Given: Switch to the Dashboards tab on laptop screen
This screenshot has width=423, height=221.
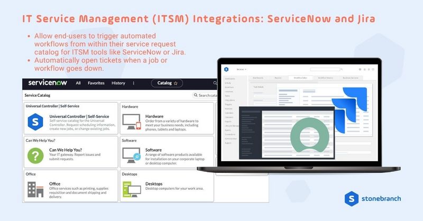Looking at the screenshot, I should coord(258,78).
